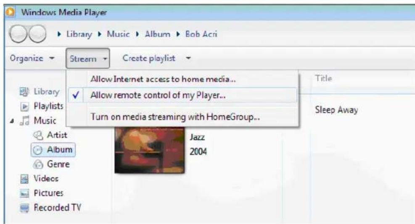415x224 pixels.
Task: Click the Pictures icon in sidebar
Action: coord(24,193)
